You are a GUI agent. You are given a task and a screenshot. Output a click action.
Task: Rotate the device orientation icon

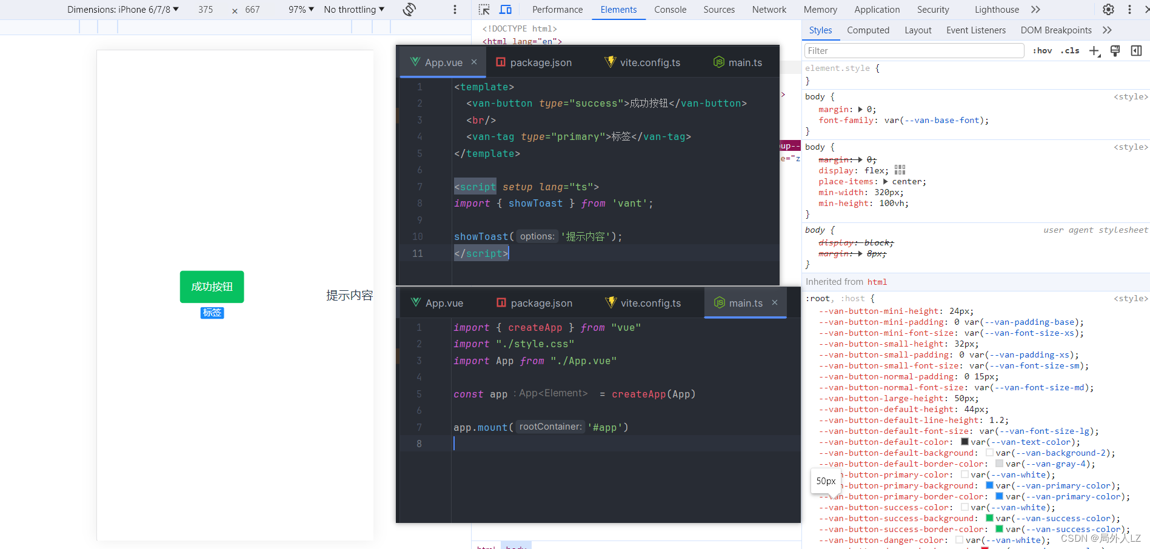pos(409,10)
